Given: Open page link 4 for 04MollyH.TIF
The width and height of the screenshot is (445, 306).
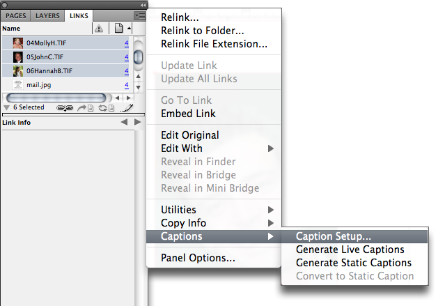Looking at the screenshot, I should click(x=126, y=43).
